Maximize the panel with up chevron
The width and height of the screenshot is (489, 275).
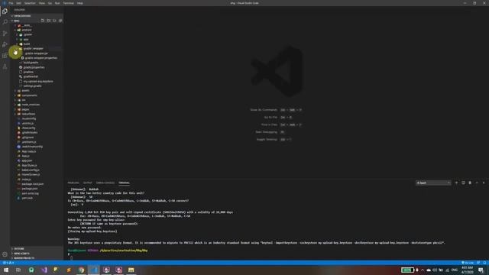click(477, 183)
